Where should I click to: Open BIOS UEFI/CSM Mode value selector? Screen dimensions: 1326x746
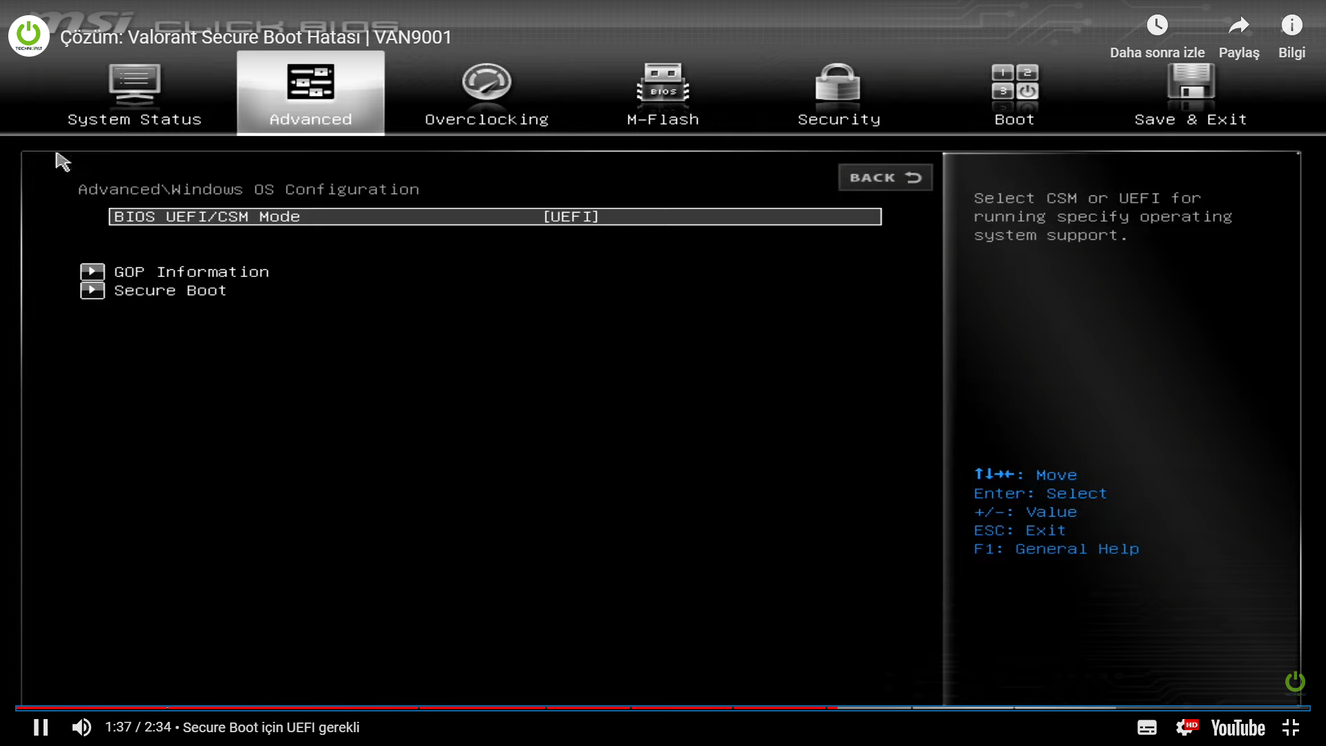click(x=570, y=217)
